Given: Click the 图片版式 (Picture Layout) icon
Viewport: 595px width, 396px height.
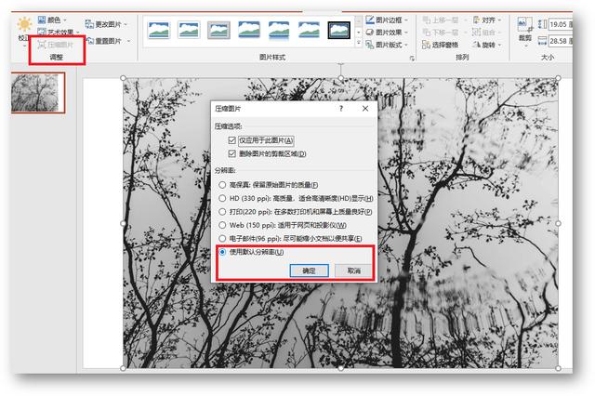Looking at the screenshot, I should pyautogui.click(x=370, y=45).
